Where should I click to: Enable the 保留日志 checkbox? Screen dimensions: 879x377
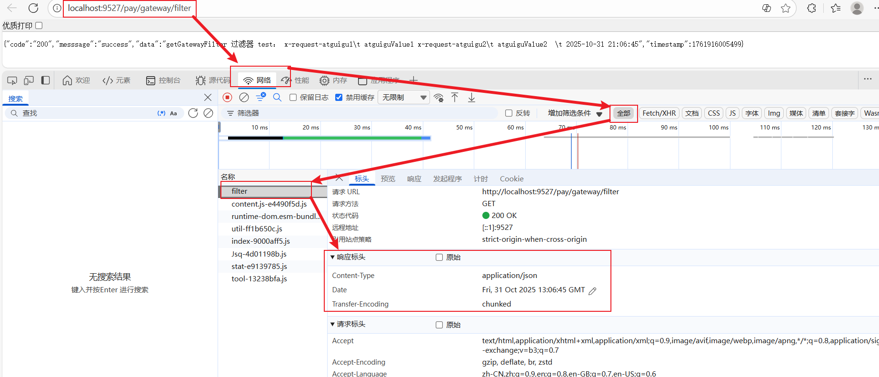point(293,97)
